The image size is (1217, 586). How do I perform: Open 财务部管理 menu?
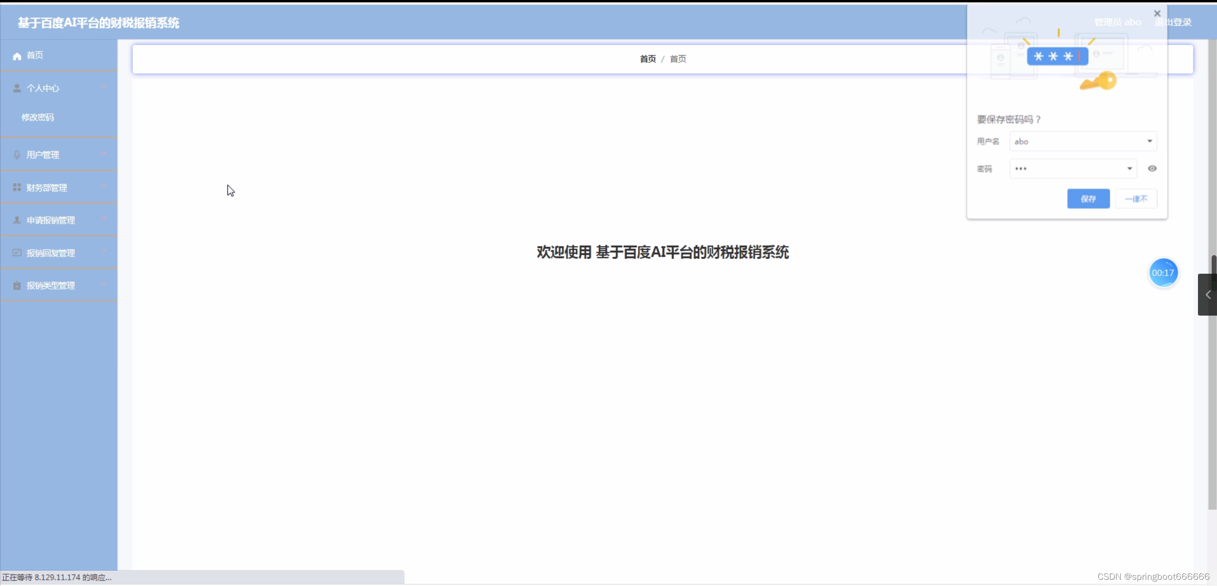(59, 188)
